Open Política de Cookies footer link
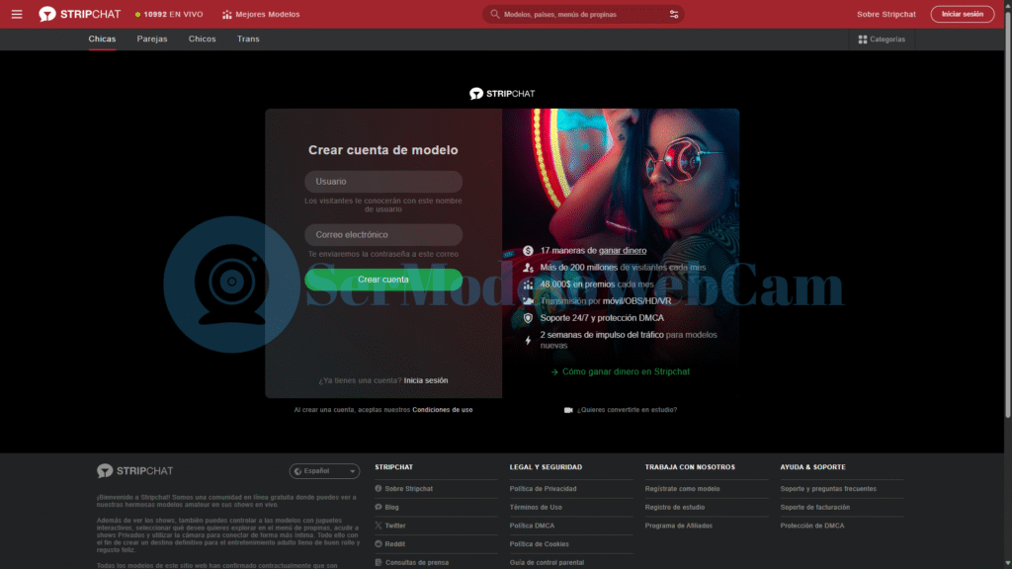The width and height of the screenshot is (1012, 569). 539,544
